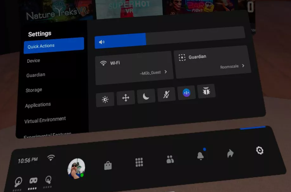This screenshot has height=192, width=291.
Task: Open the Nature Treks VR thumbnail
Action: click(x=57, y=10)
